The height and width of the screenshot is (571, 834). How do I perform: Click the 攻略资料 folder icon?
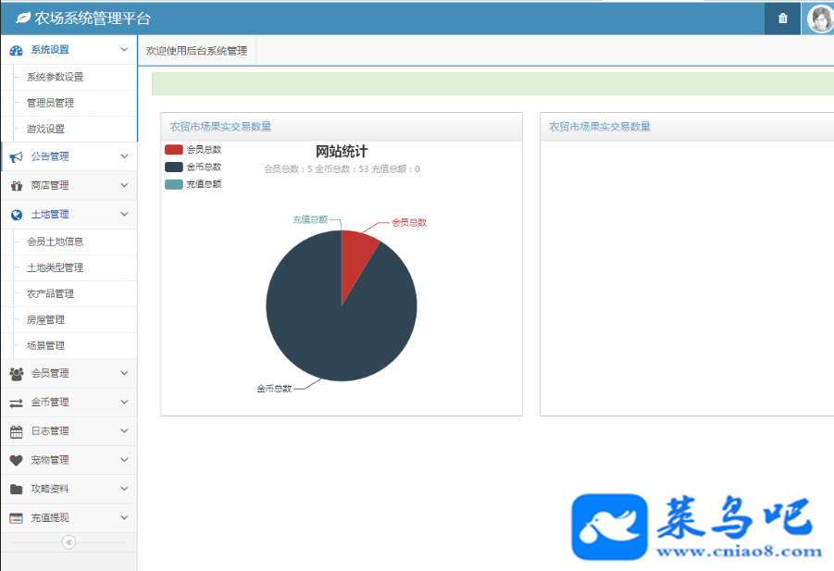pyautogui.click(x=17, y=490)
